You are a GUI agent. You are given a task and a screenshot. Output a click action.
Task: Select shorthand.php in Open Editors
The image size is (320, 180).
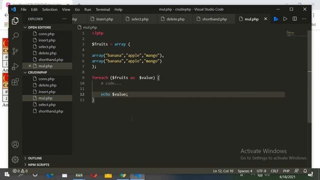[x=46, y=59]
